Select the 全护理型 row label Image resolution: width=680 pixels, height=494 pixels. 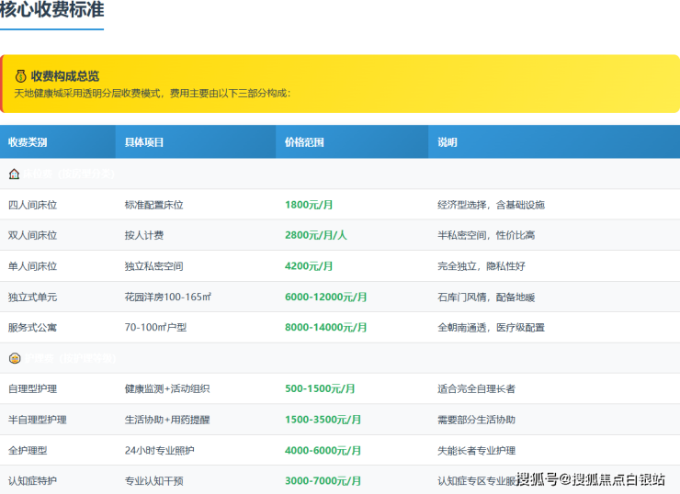pyautogui.click(x=28, y=450)
